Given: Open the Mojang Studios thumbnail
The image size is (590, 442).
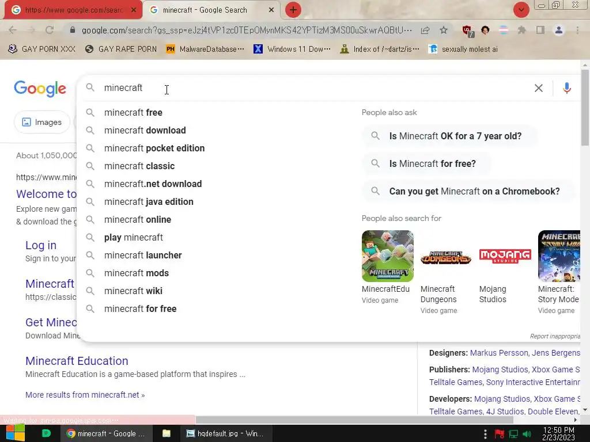Looking at the screenshot, I should coord(505,256).
